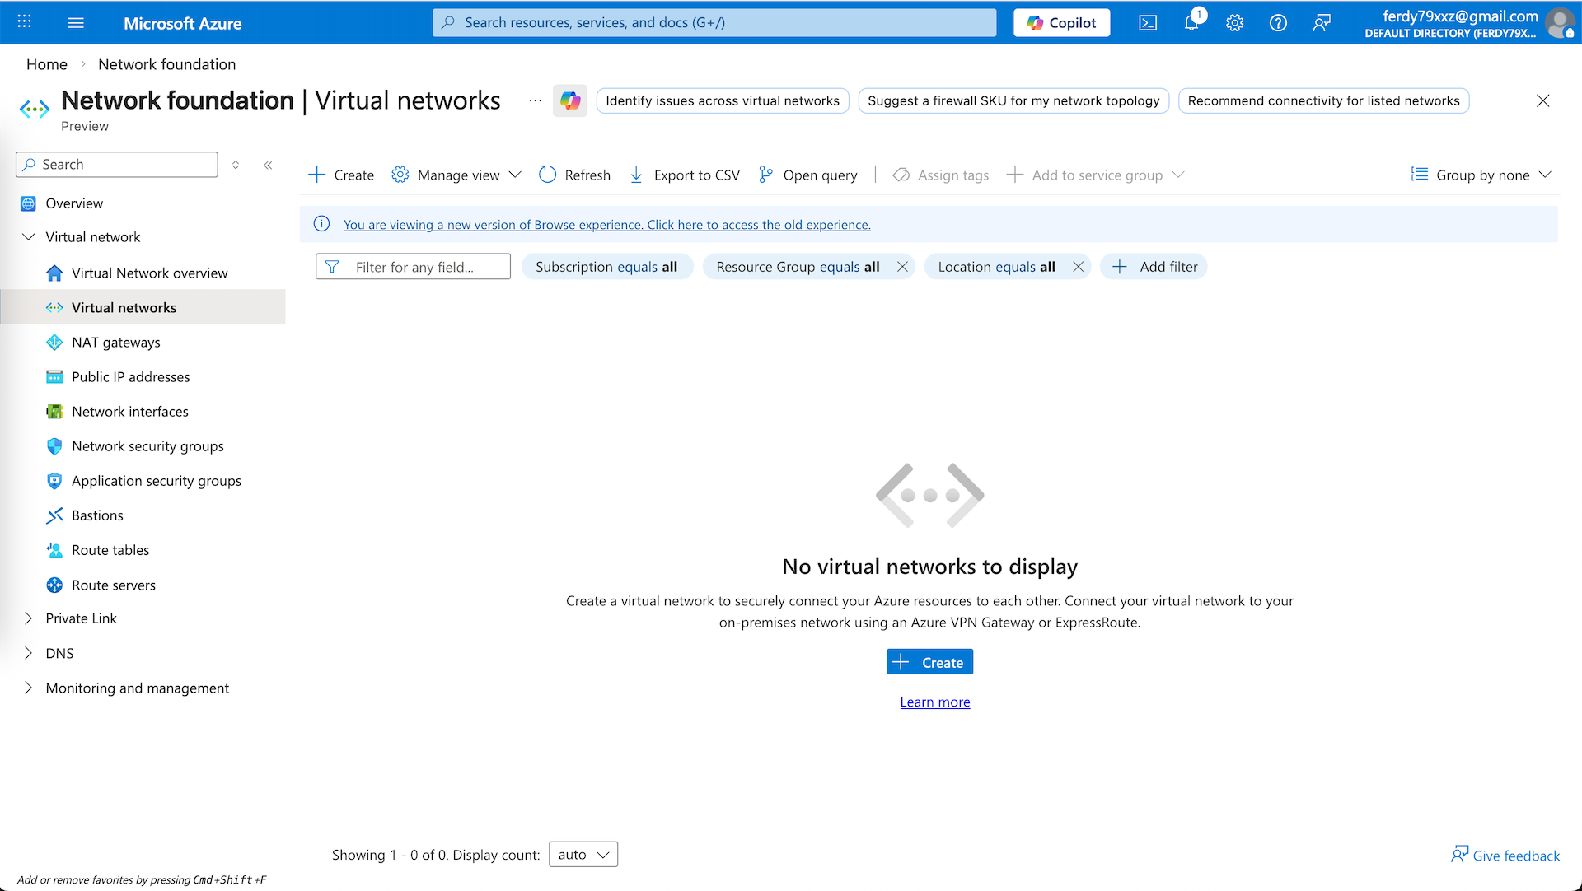Click the Copilot sparkle icon beside title

tap(570, 100)
